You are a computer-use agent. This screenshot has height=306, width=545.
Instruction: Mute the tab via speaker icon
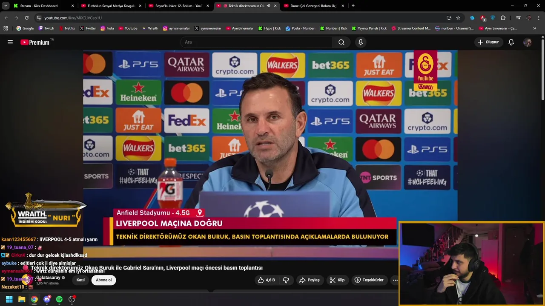pyautogui.click(x=268, y=6)
